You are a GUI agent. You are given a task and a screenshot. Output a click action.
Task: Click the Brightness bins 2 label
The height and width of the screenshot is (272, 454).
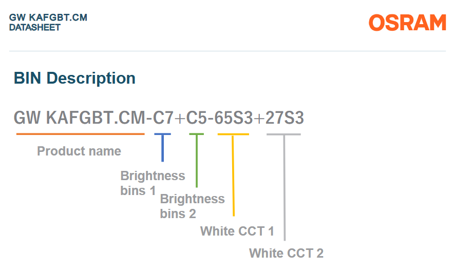(192, 206)
